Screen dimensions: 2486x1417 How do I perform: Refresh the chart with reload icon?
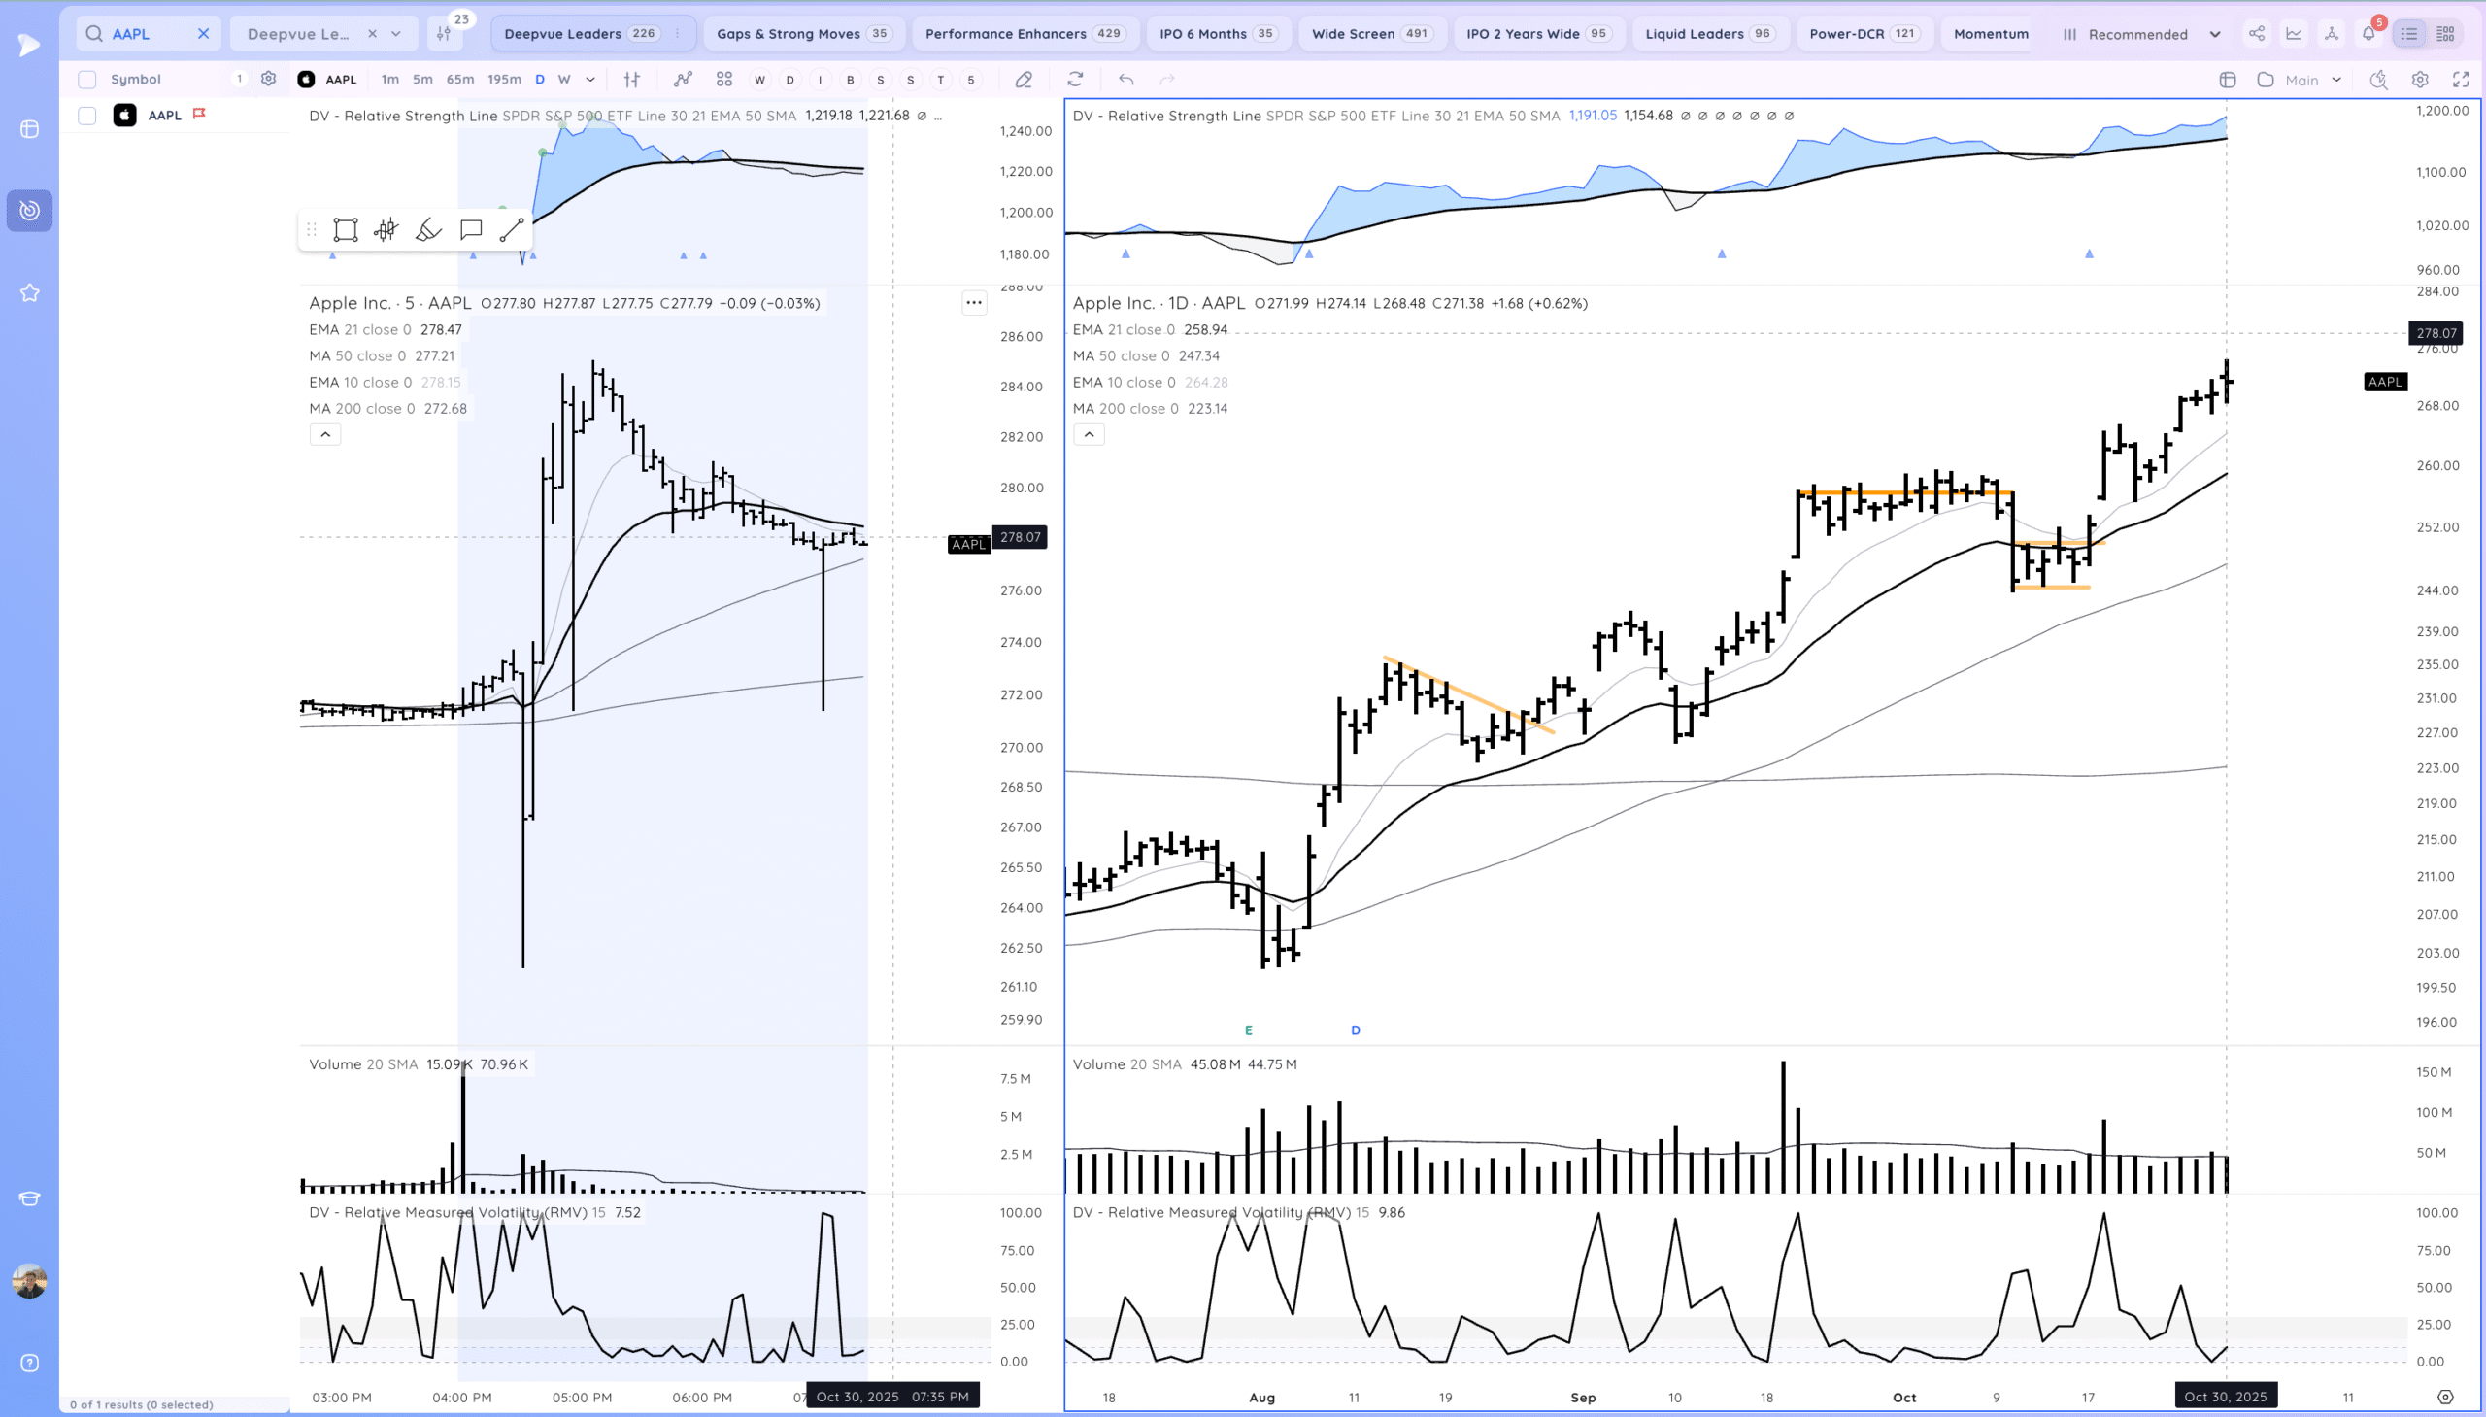coord(1075,80)
